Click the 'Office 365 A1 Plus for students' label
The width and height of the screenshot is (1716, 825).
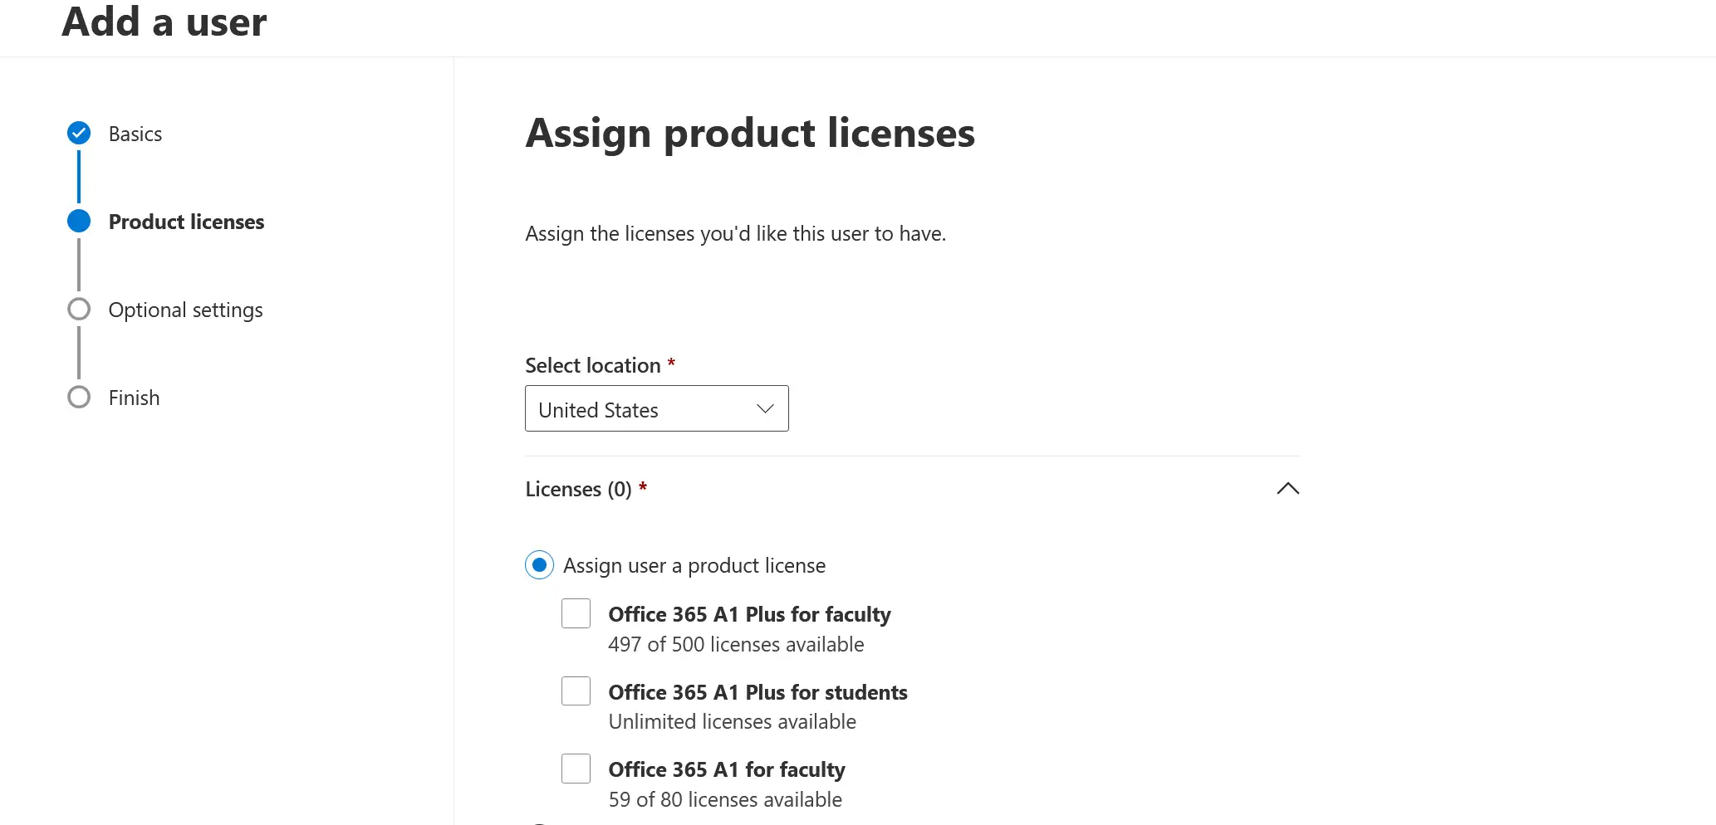[x=757, y=692]
